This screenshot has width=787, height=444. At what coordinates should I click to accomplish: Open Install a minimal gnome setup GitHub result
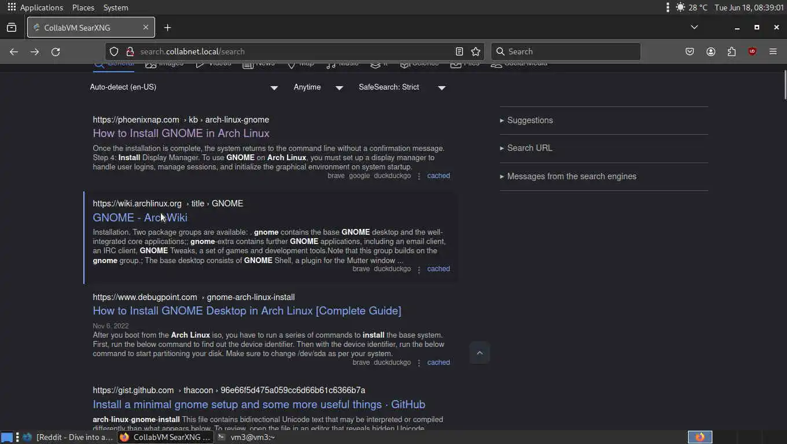pyautogui.click(x=259, y=404)
